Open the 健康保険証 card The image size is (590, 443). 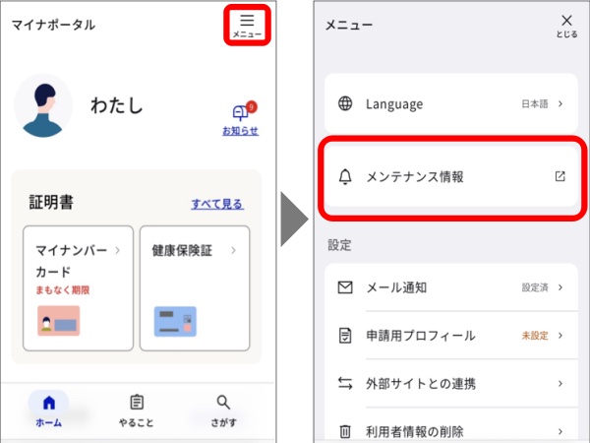(195, 288)
